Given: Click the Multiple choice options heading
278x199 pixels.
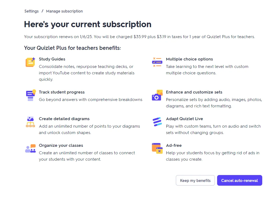Looking at the screenshot, I should pos(189,59).
